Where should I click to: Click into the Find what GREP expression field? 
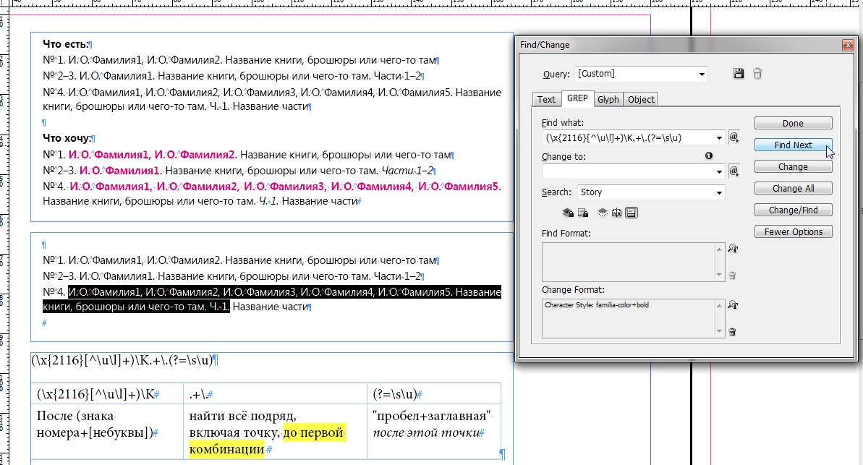(x=627, y=137)
